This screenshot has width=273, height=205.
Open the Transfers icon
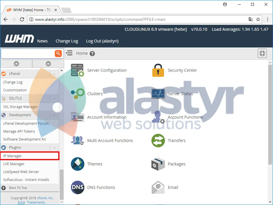(x=158, y=141)
